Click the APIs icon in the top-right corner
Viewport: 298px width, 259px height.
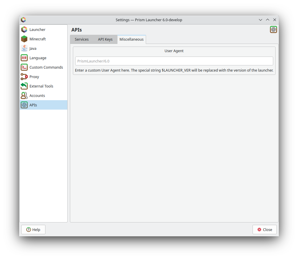pyautogui.click(x=273, y=29)
